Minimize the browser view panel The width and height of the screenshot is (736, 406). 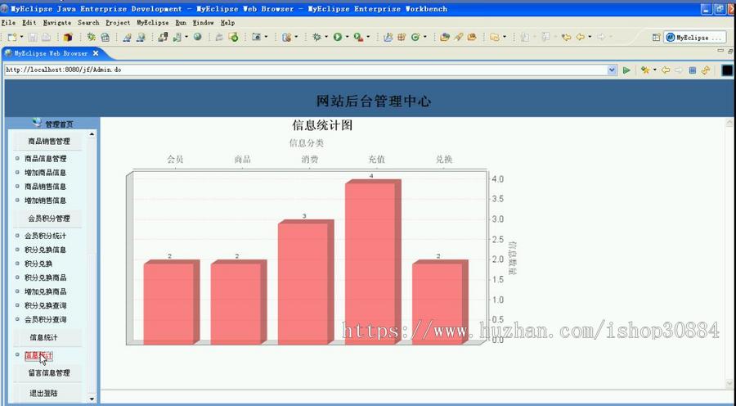(720, 50)
